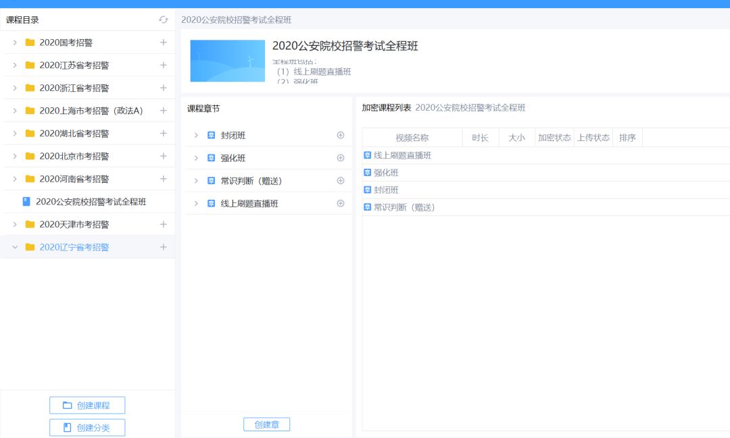Image resolution: width=730 pixels, height=438 pixels.
Task: Click the large course title heading
Action: (345, 46)
